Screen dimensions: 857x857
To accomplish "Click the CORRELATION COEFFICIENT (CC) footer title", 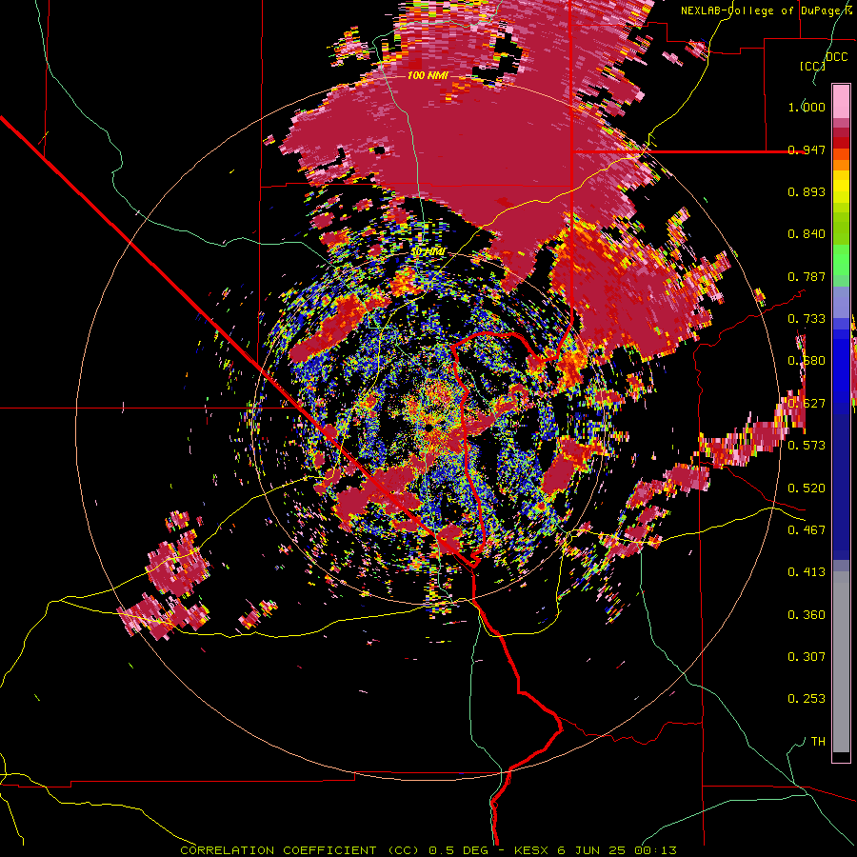I will tap(300, 850).
